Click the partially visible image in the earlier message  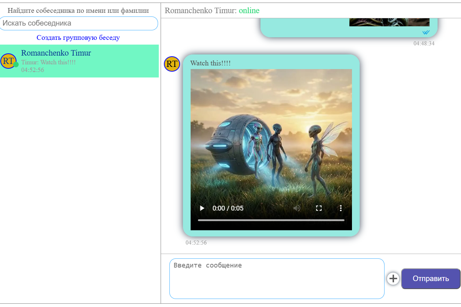pos(389,22)
